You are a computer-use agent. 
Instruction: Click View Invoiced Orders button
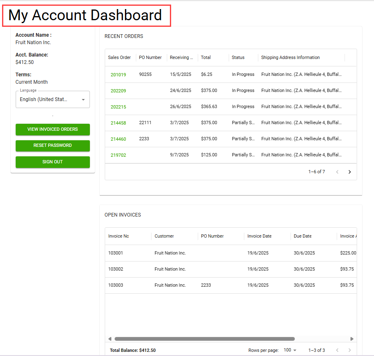coord(52,130)
